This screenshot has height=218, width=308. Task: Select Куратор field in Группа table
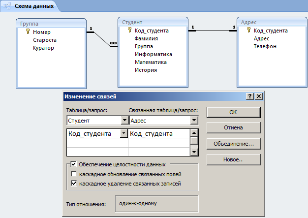pyautogui.click(x=43, y=48)
